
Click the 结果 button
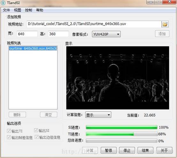tap(145, 150)
